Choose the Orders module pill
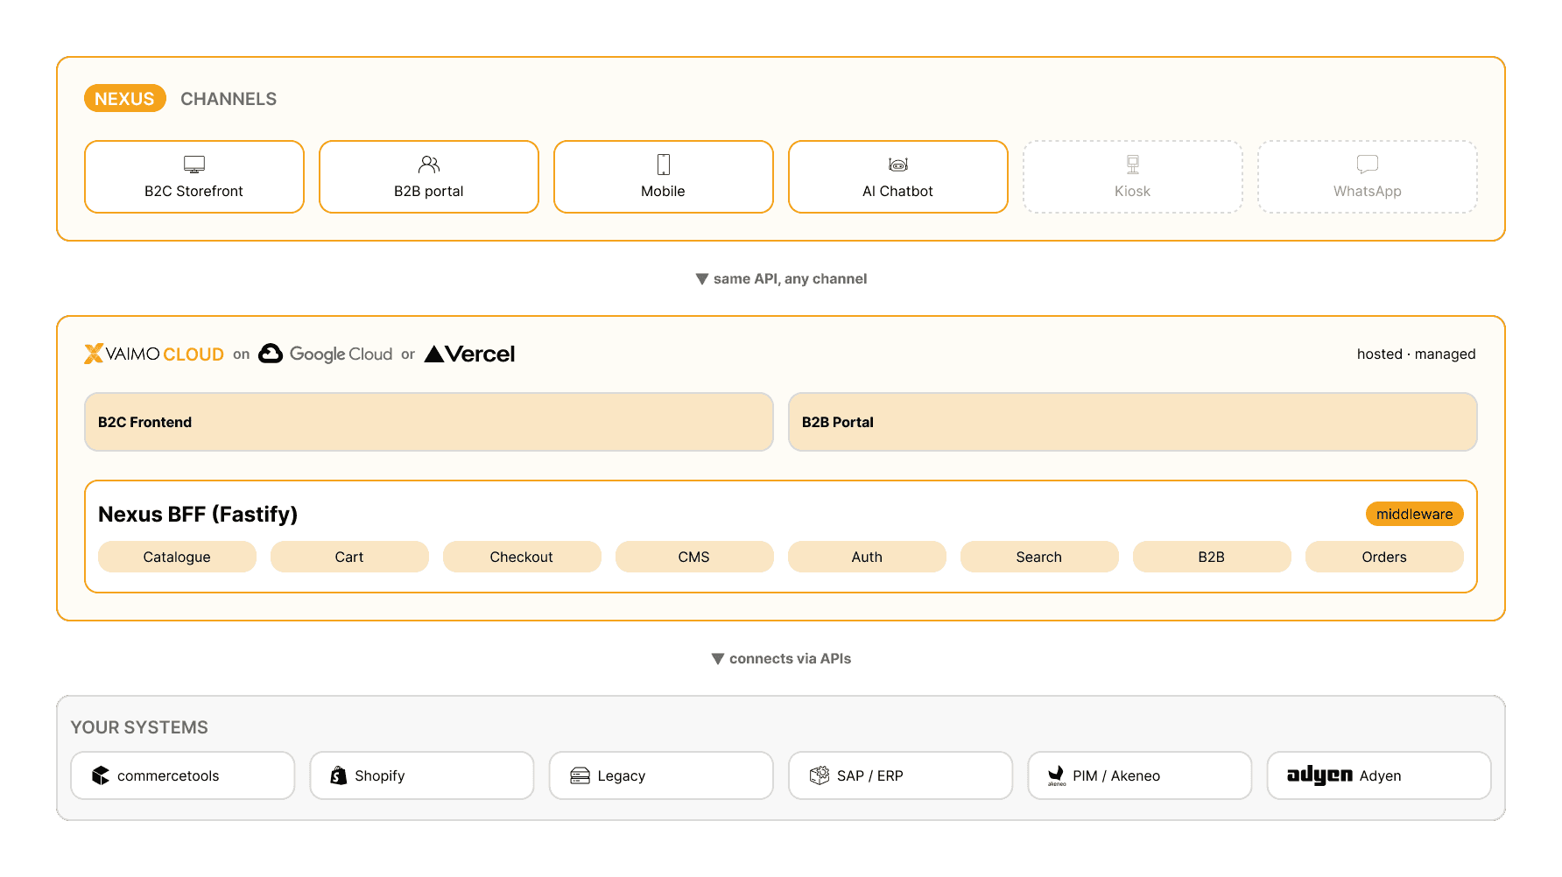 tap(1384, 557)
